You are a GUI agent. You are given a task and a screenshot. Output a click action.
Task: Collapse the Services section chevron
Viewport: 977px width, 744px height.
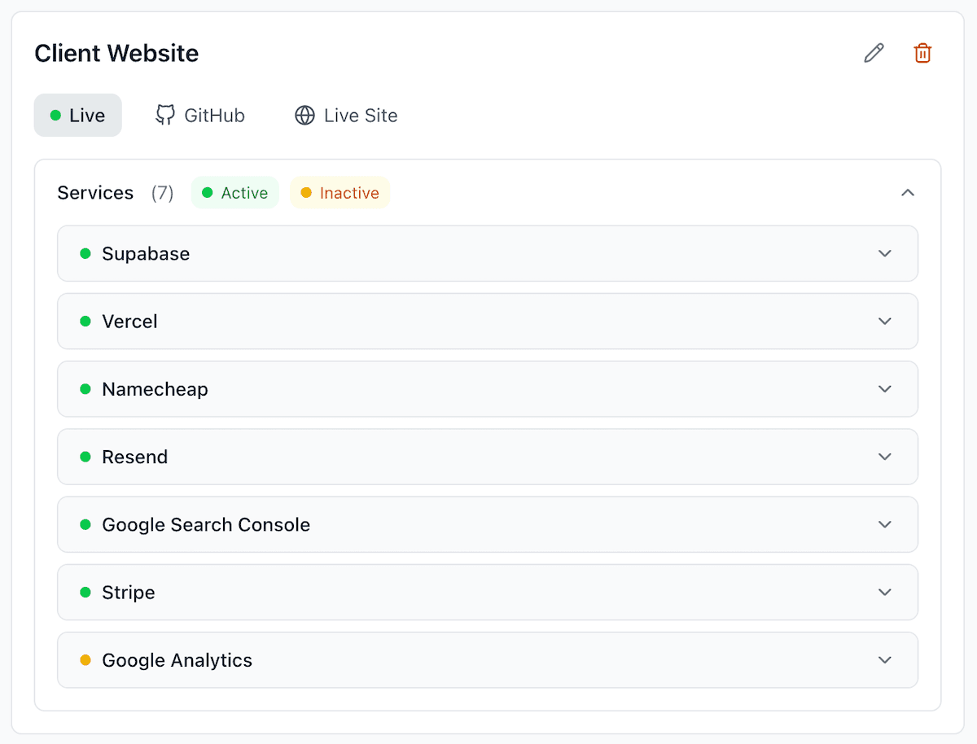[x=908, y=192]
